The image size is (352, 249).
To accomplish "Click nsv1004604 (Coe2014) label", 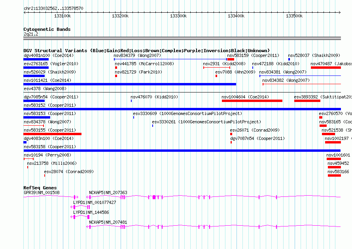I will [245, 97].
